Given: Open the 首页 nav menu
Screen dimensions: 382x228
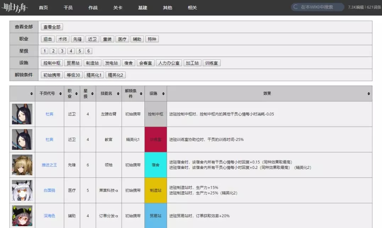Looking at the screenshot, I should click(43, 8).
